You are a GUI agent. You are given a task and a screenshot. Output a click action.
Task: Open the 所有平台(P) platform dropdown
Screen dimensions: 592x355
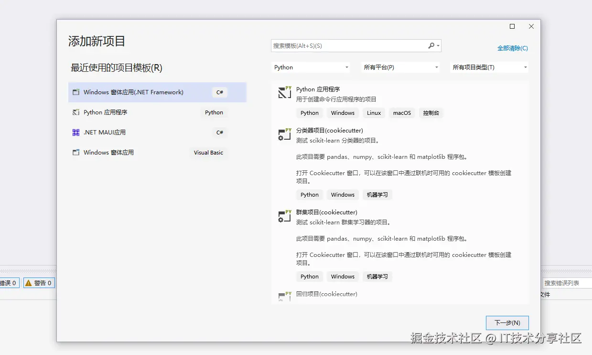coord(400,67)
